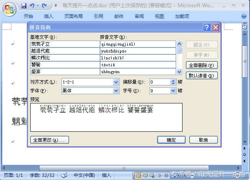Image resolution: width=250 pixels, height=180 pixels.
Task: Close the 拼音指南 dialog with the red X
Action: coord(216,28)
